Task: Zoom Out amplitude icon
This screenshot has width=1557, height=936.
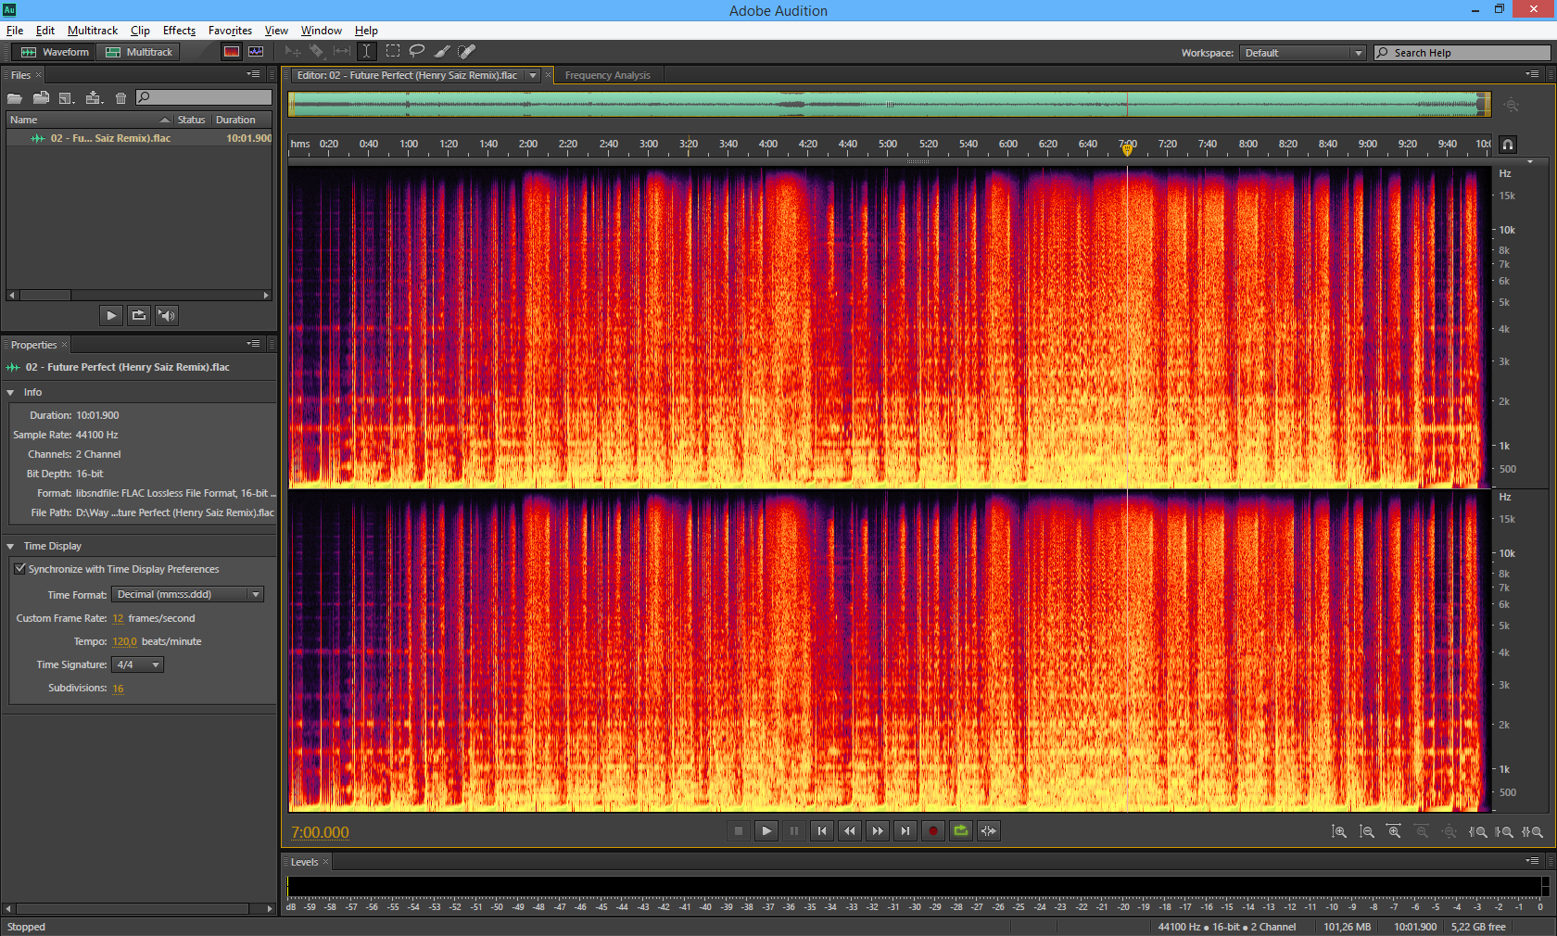Action: pos(1367,832)
